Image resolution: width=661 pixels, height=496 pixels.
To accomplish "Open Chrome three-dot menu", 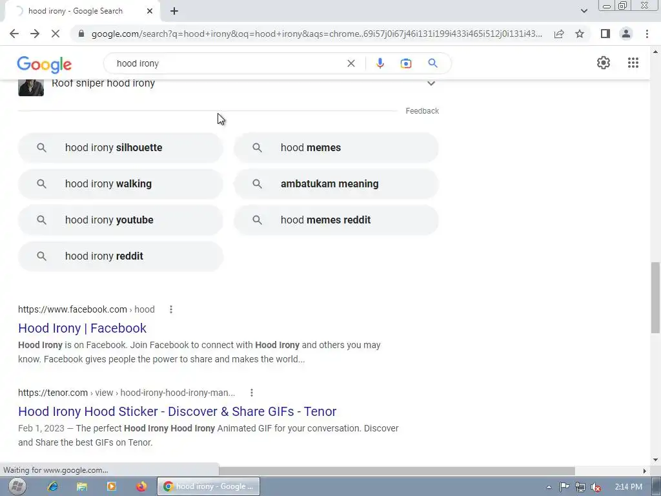I will coord(647,34).
